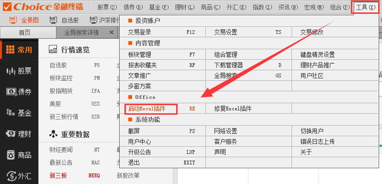Open the 基金(F) menu dropdown
The width and height of the screenshot is (382, 184).
(159, 7)
